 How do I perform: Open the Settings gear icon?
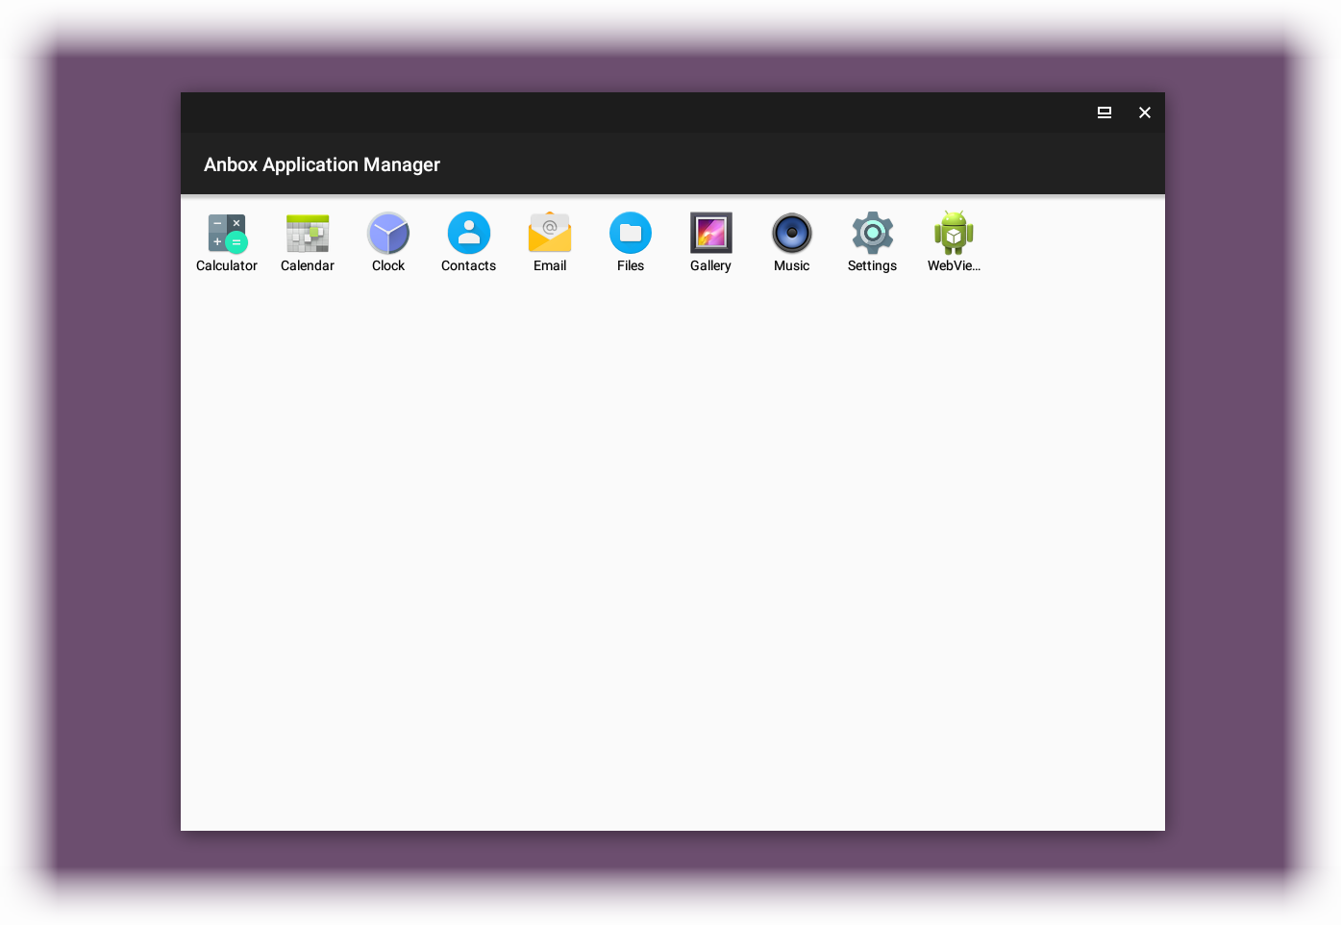pyautogui.click(x=873, y=233)
